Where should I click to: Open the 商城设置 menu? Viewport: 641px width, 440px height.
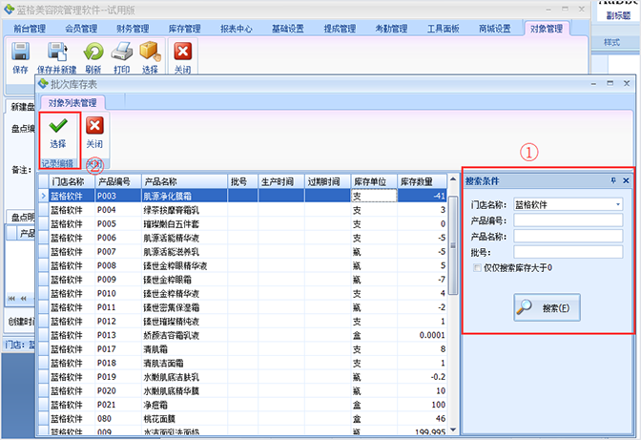point(495,29)
